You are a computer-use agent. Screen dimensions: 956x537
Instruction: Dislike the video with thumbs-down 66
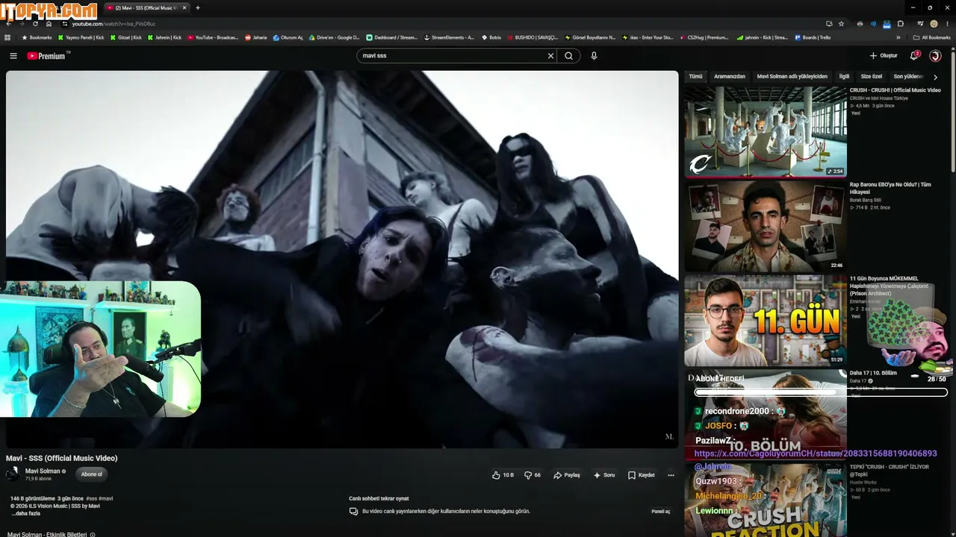(533, 475)
